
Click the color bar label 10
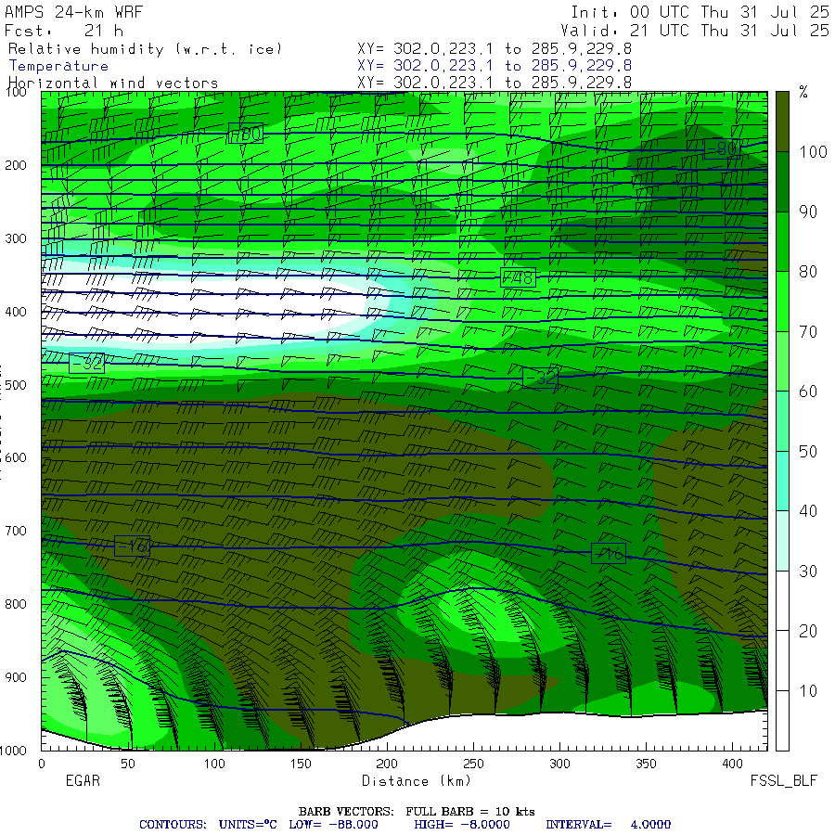pos(808,691)
